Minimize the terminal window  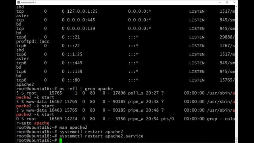click(x=219, y=2)
